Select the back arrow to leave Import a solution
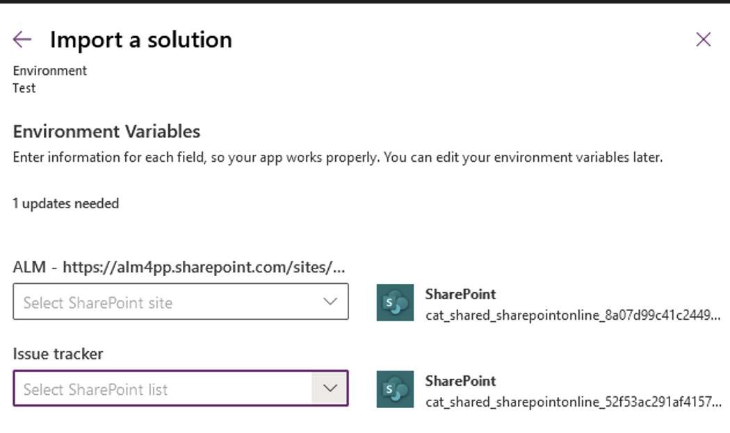 pos(22,40)
